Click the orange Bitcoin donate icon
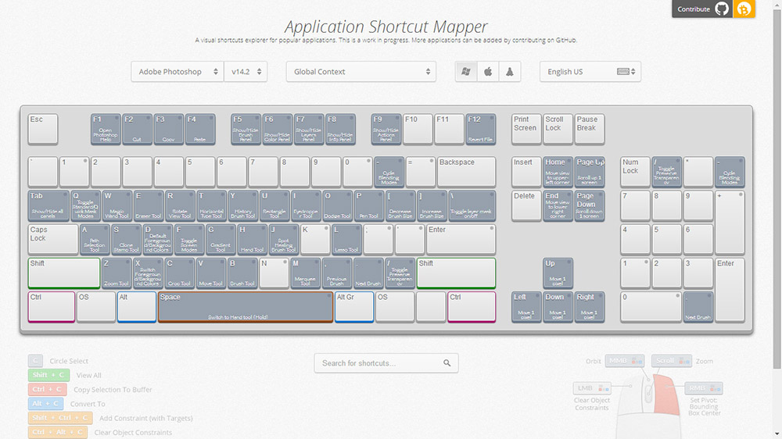Screen dimensions: 782x439 744,9
